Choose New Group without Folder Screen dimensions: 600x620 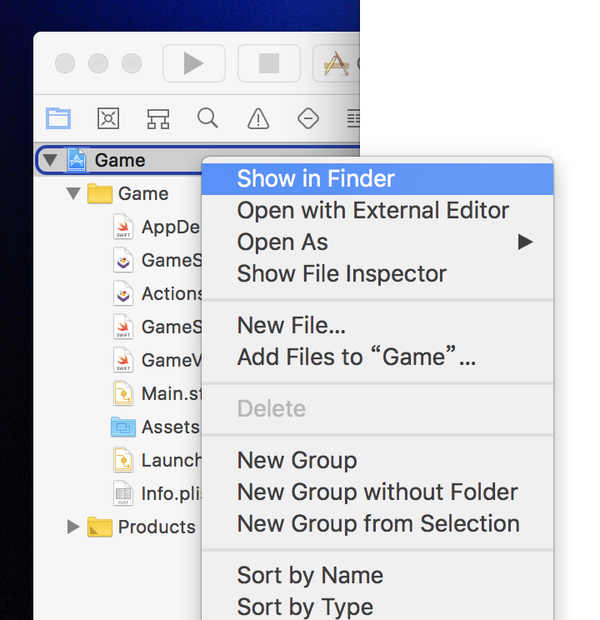[x=377, y=492]
